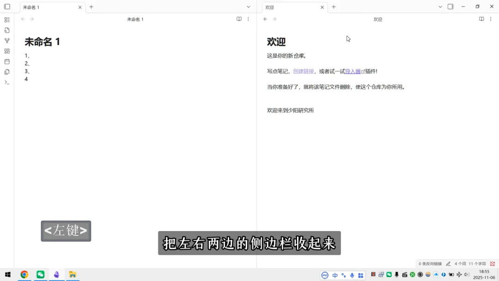Open the command palette terminal icon
This screenshot has width=499, height=281.
point(7,82)
